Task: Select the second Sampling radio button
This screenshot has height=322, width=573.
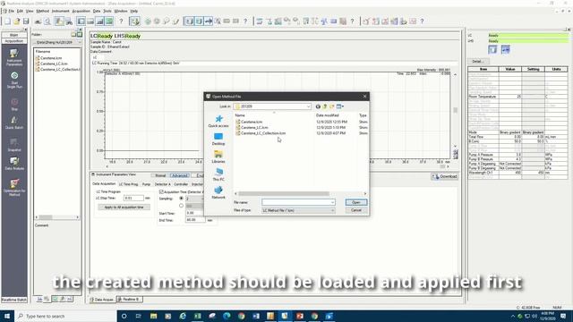Action: point(181,206)
